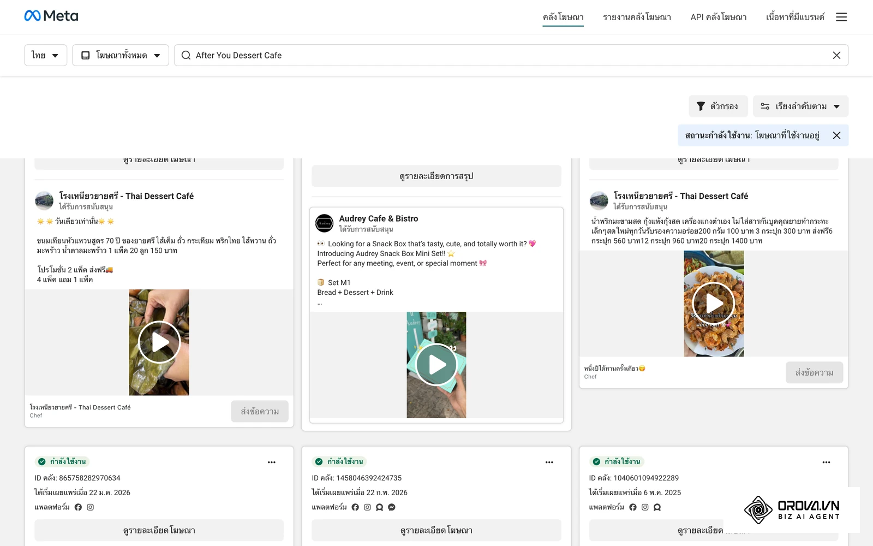
Task: Click Instagram icon on ad 865758282970634
Action: (91, 507)
